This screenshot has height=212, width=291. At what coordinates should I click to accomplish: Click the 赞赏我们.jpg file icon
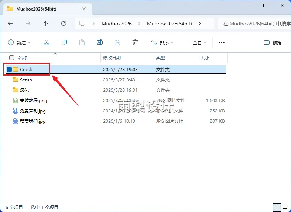click(x=16, y=121)
